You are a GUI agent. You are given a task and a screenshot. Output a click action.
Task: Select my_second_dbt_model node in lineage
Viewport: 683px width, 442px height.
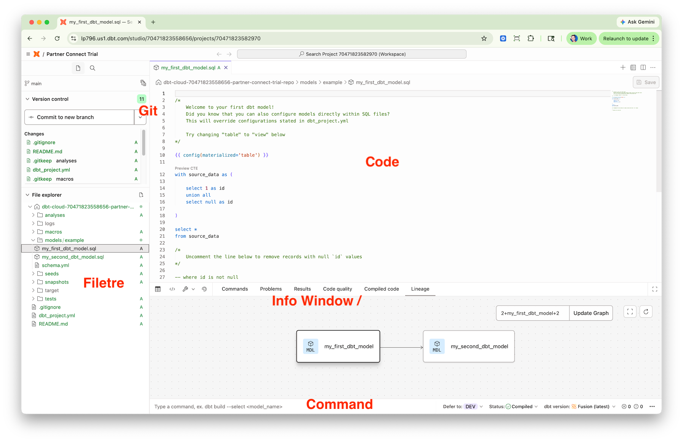(x=469, y=346)
